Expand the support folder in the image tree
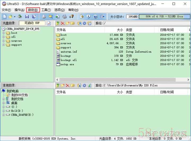191x141 pixels. (3, 45)
